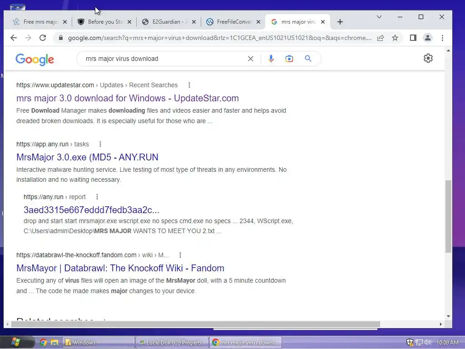Reload the current page
The height and width of the screenshot is (349, 465).
[43, 38]
